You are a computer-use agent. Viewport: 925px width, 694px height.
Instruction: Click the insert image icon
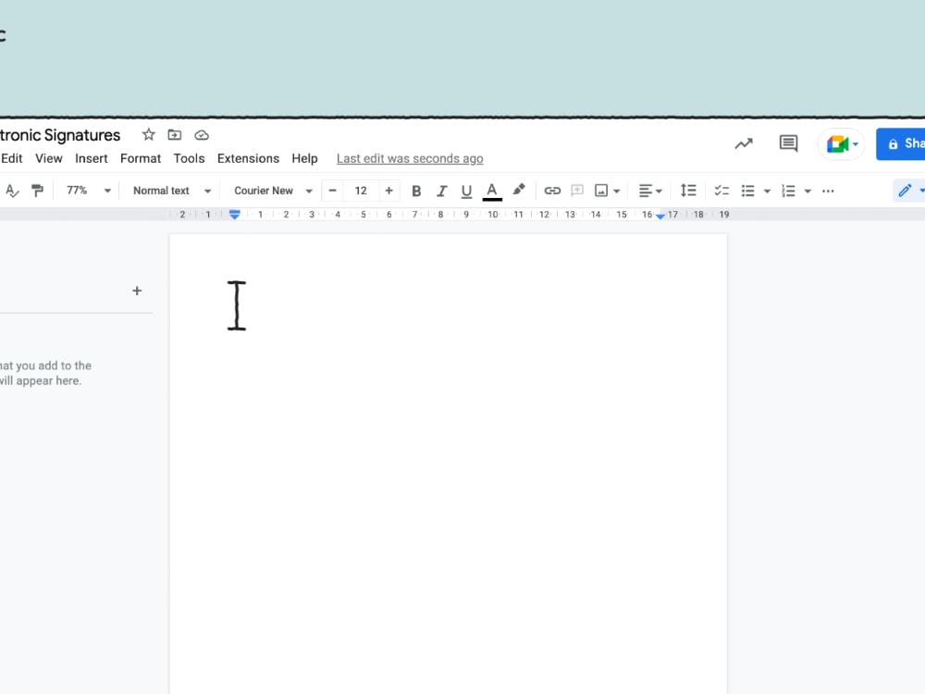(601, 191)
